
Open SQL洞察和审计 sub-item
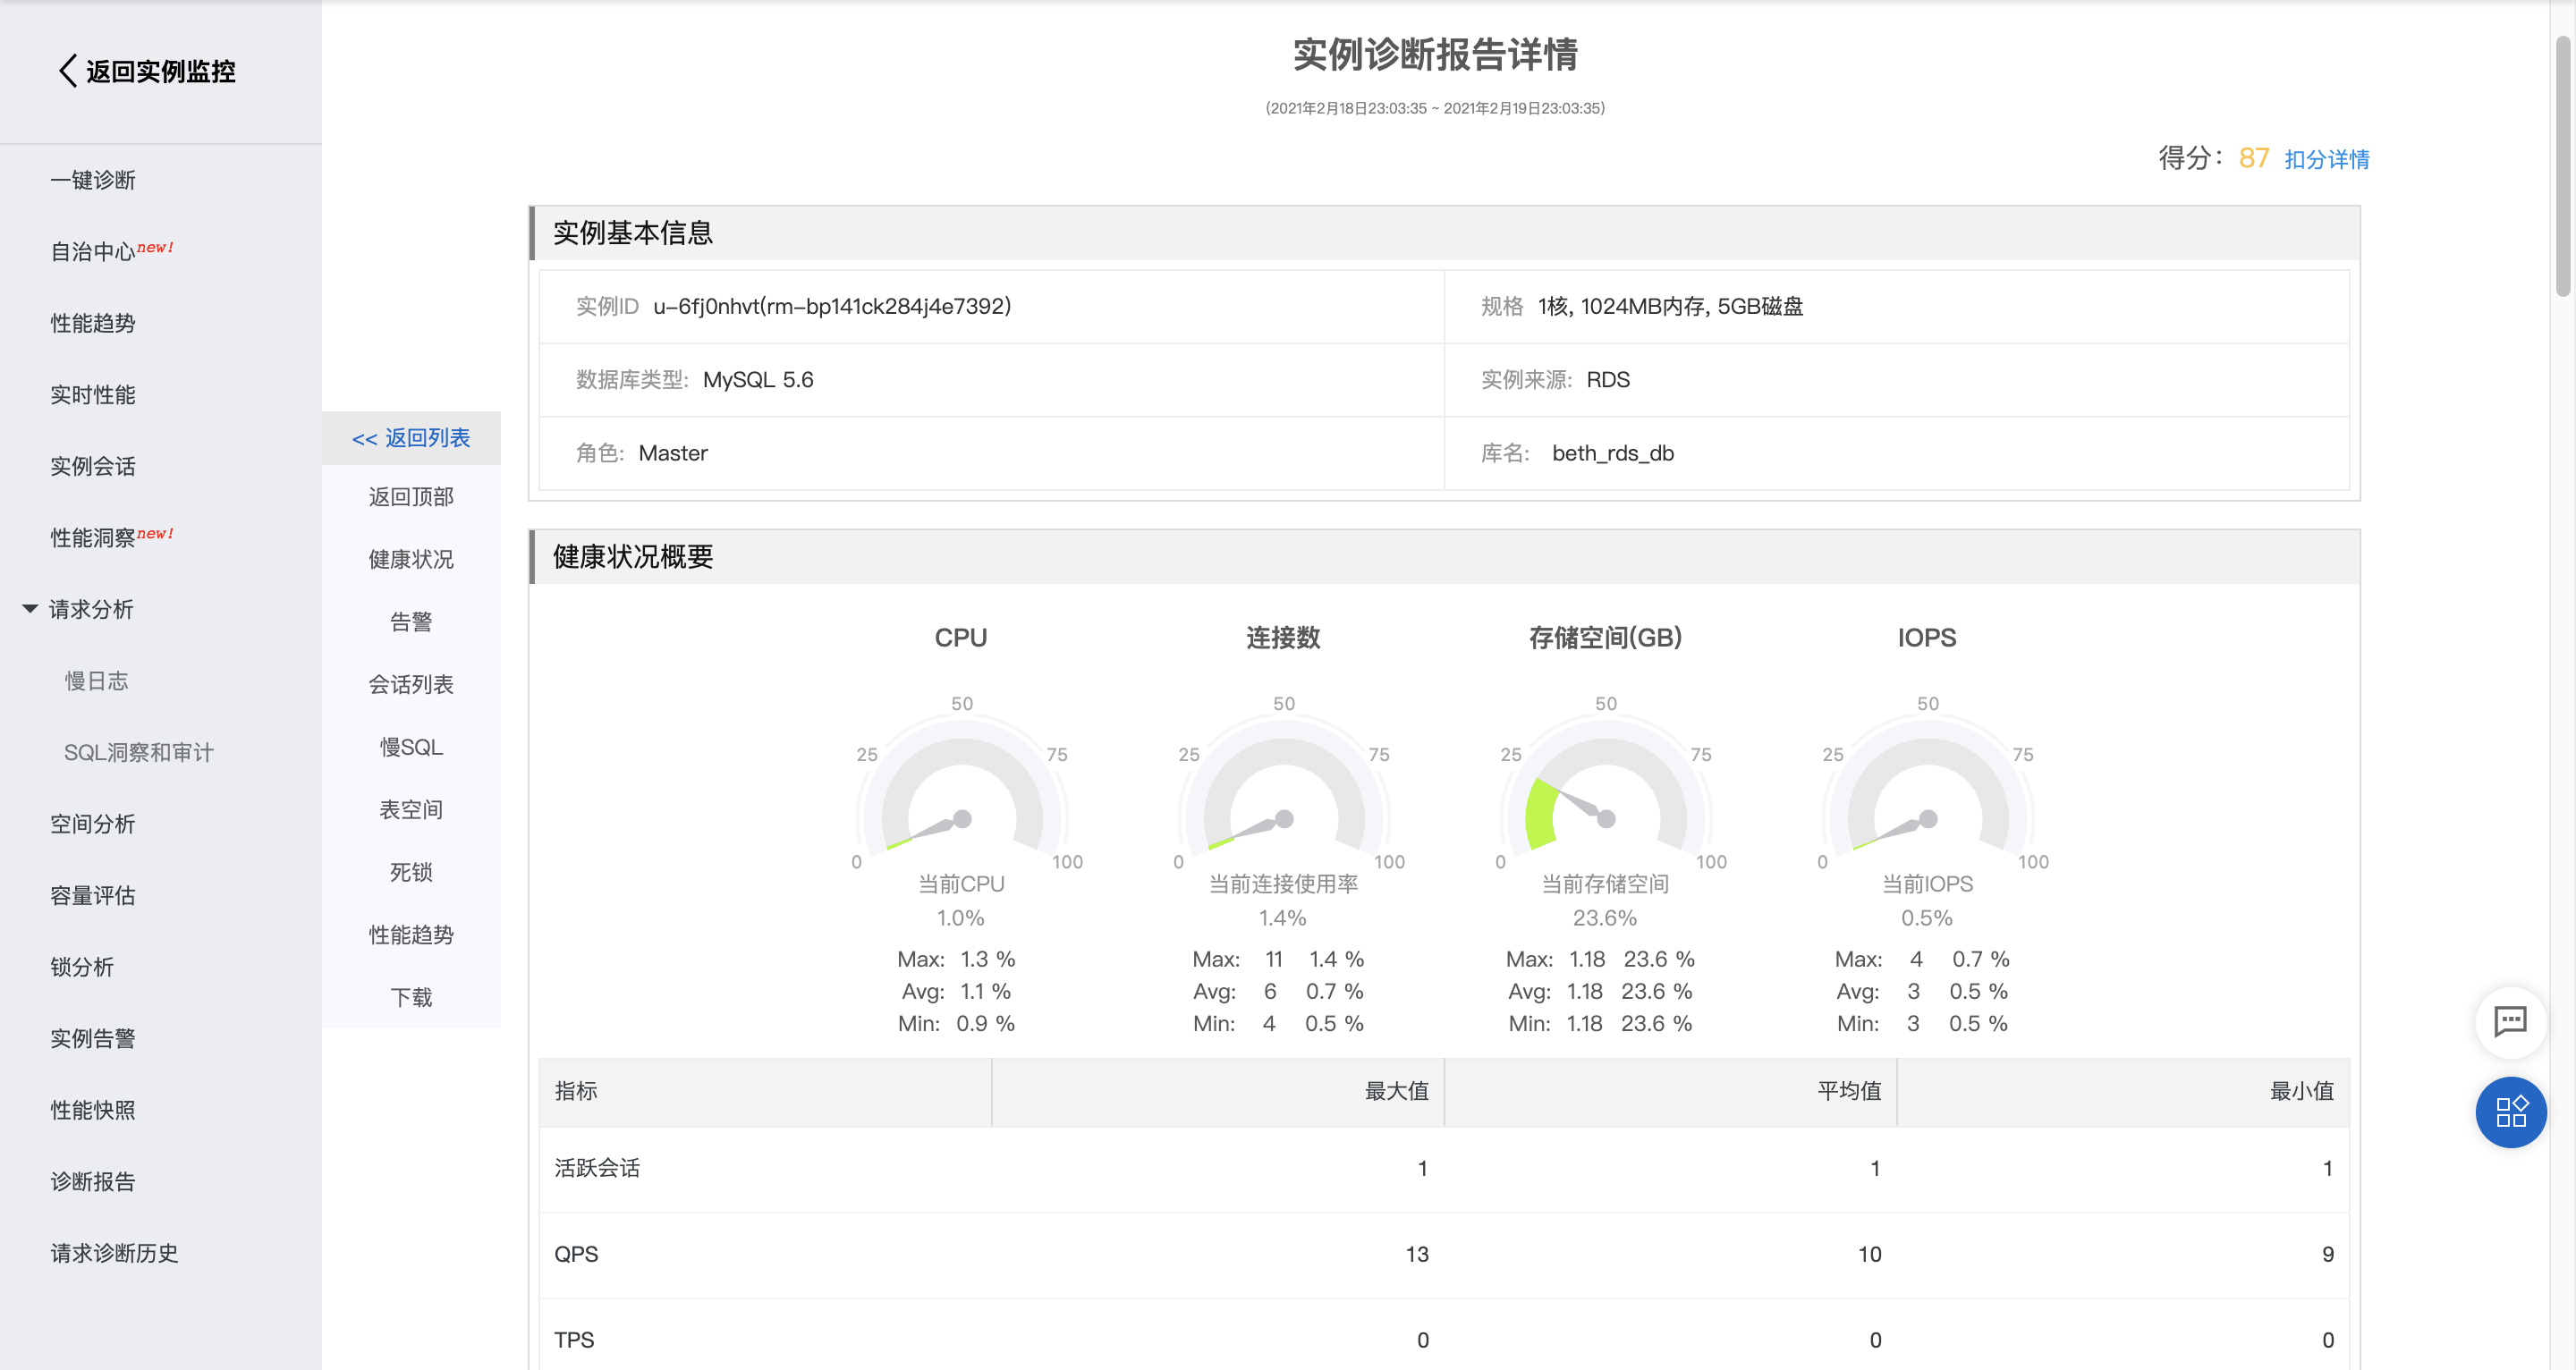139,752
